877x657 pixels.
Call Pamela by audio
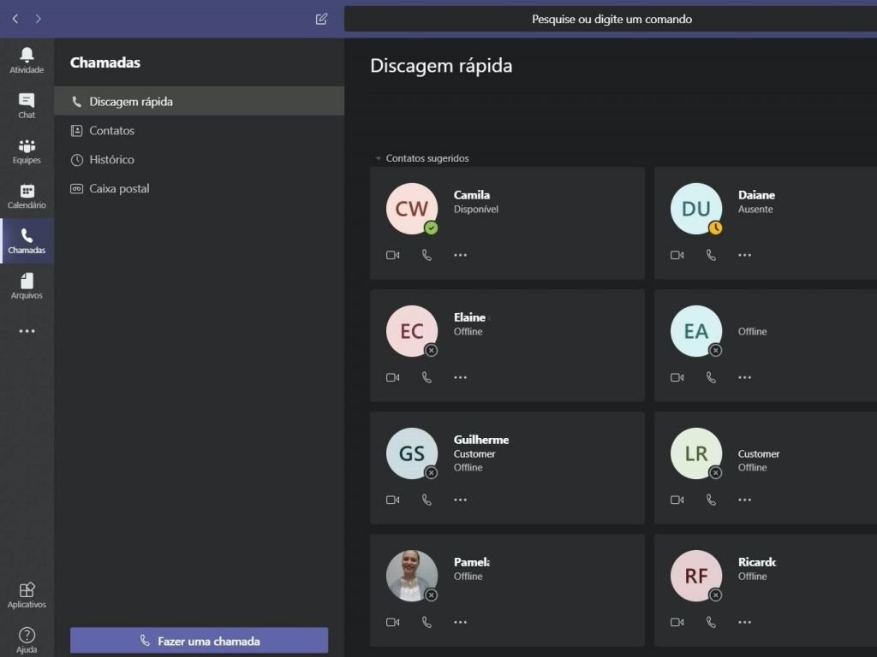point(427,623)
